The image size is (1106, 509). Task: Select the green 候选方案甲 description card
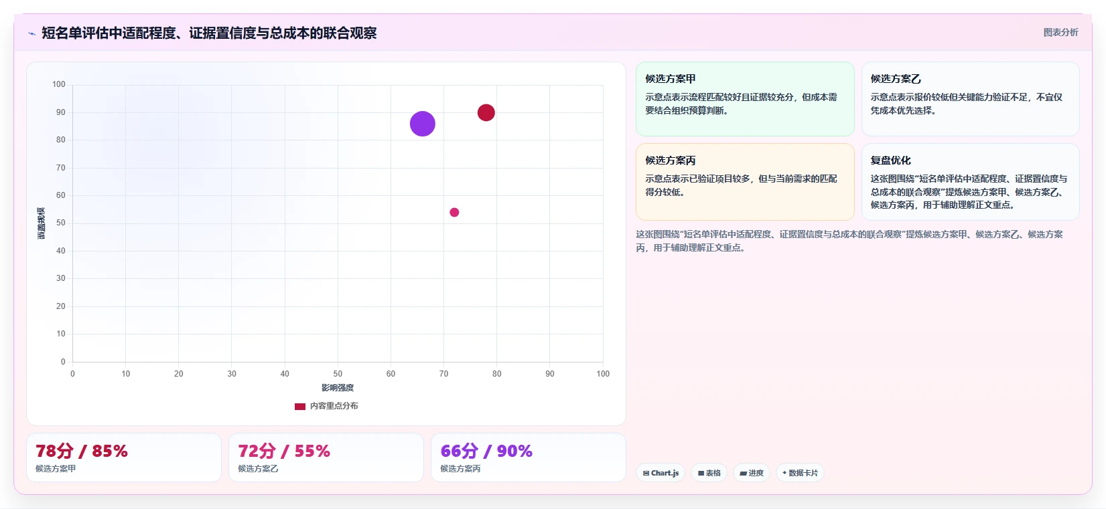pyautogui.click(x=745, y=99)
